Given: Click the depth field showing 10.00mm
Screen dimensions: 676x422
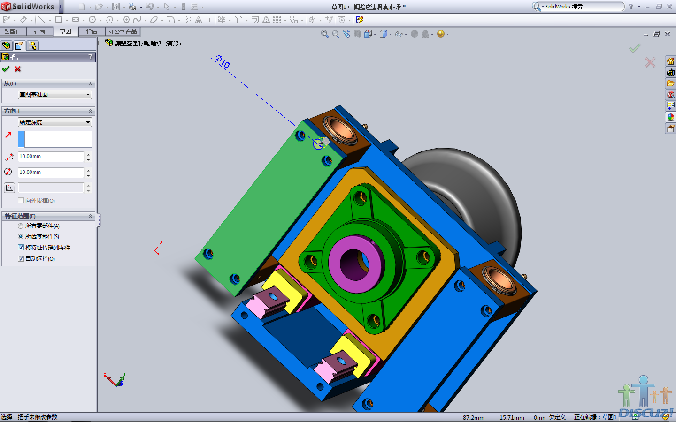Looking at the screenshot, I should (x=51, y=157).
